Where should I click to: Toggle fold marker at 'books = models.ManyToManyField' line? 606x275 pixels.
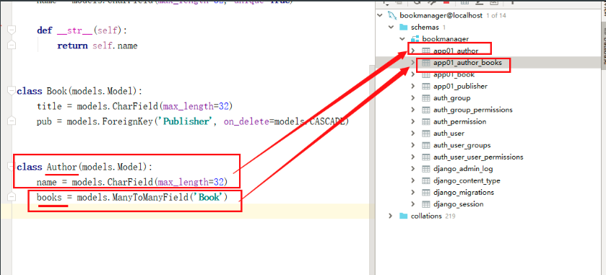[x=12, y=197]
